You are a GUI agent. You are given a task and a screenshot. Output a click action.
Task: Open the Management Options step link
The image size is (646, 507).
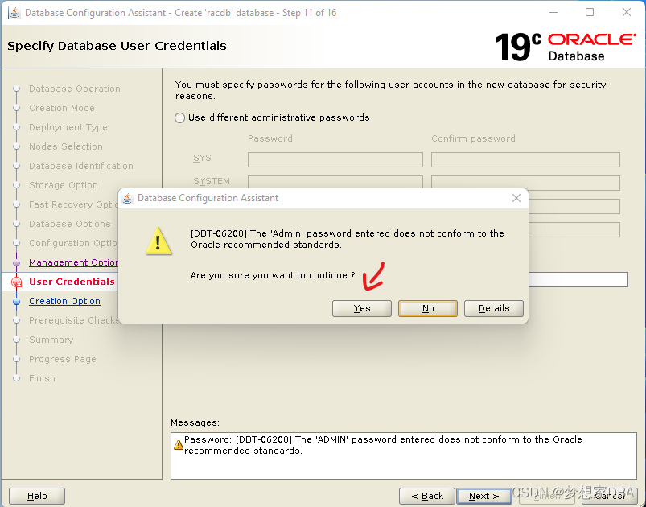(x=74, y=262)
